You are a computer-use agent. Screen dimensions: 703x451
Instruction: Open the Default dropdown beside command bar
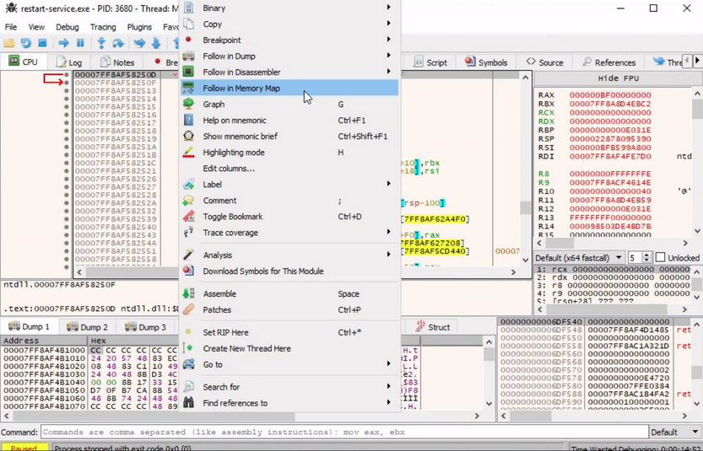click(674, 432)
